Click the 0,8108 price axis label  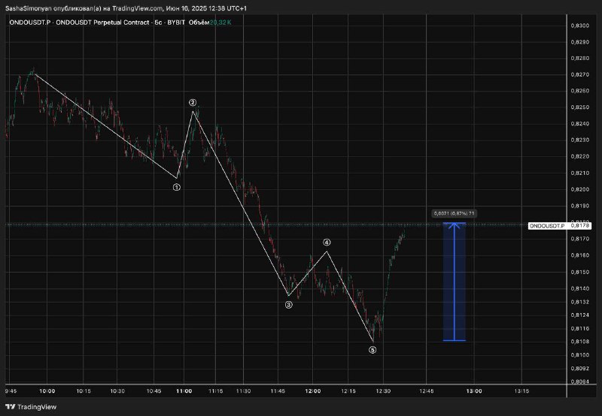click(x=579, y=342)
